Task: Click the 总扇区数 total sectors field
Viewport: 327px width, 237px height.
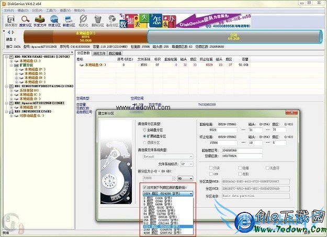Action: click(242, 156)
